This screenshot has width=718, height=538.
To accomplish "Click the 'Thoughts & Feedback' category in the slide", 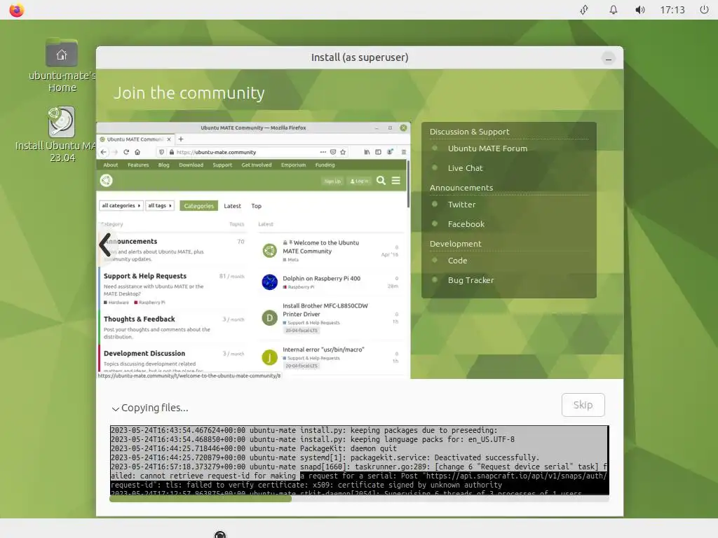I will coord(140,319).
